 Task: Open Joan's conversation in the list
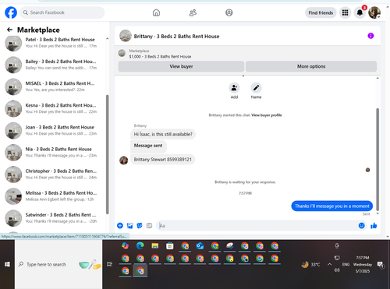(53, 130)
